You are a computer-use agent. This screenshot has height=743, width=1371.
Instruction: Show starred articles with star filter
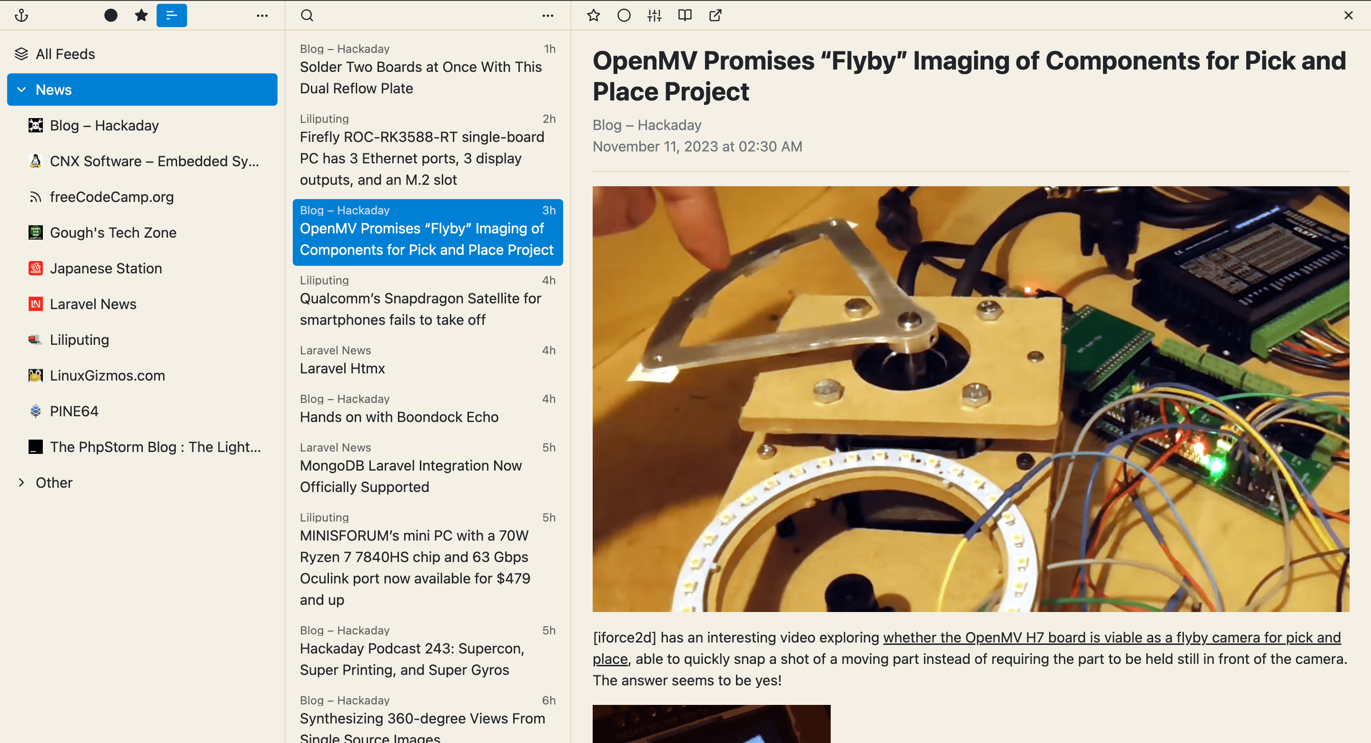click(x=141, y=15)
